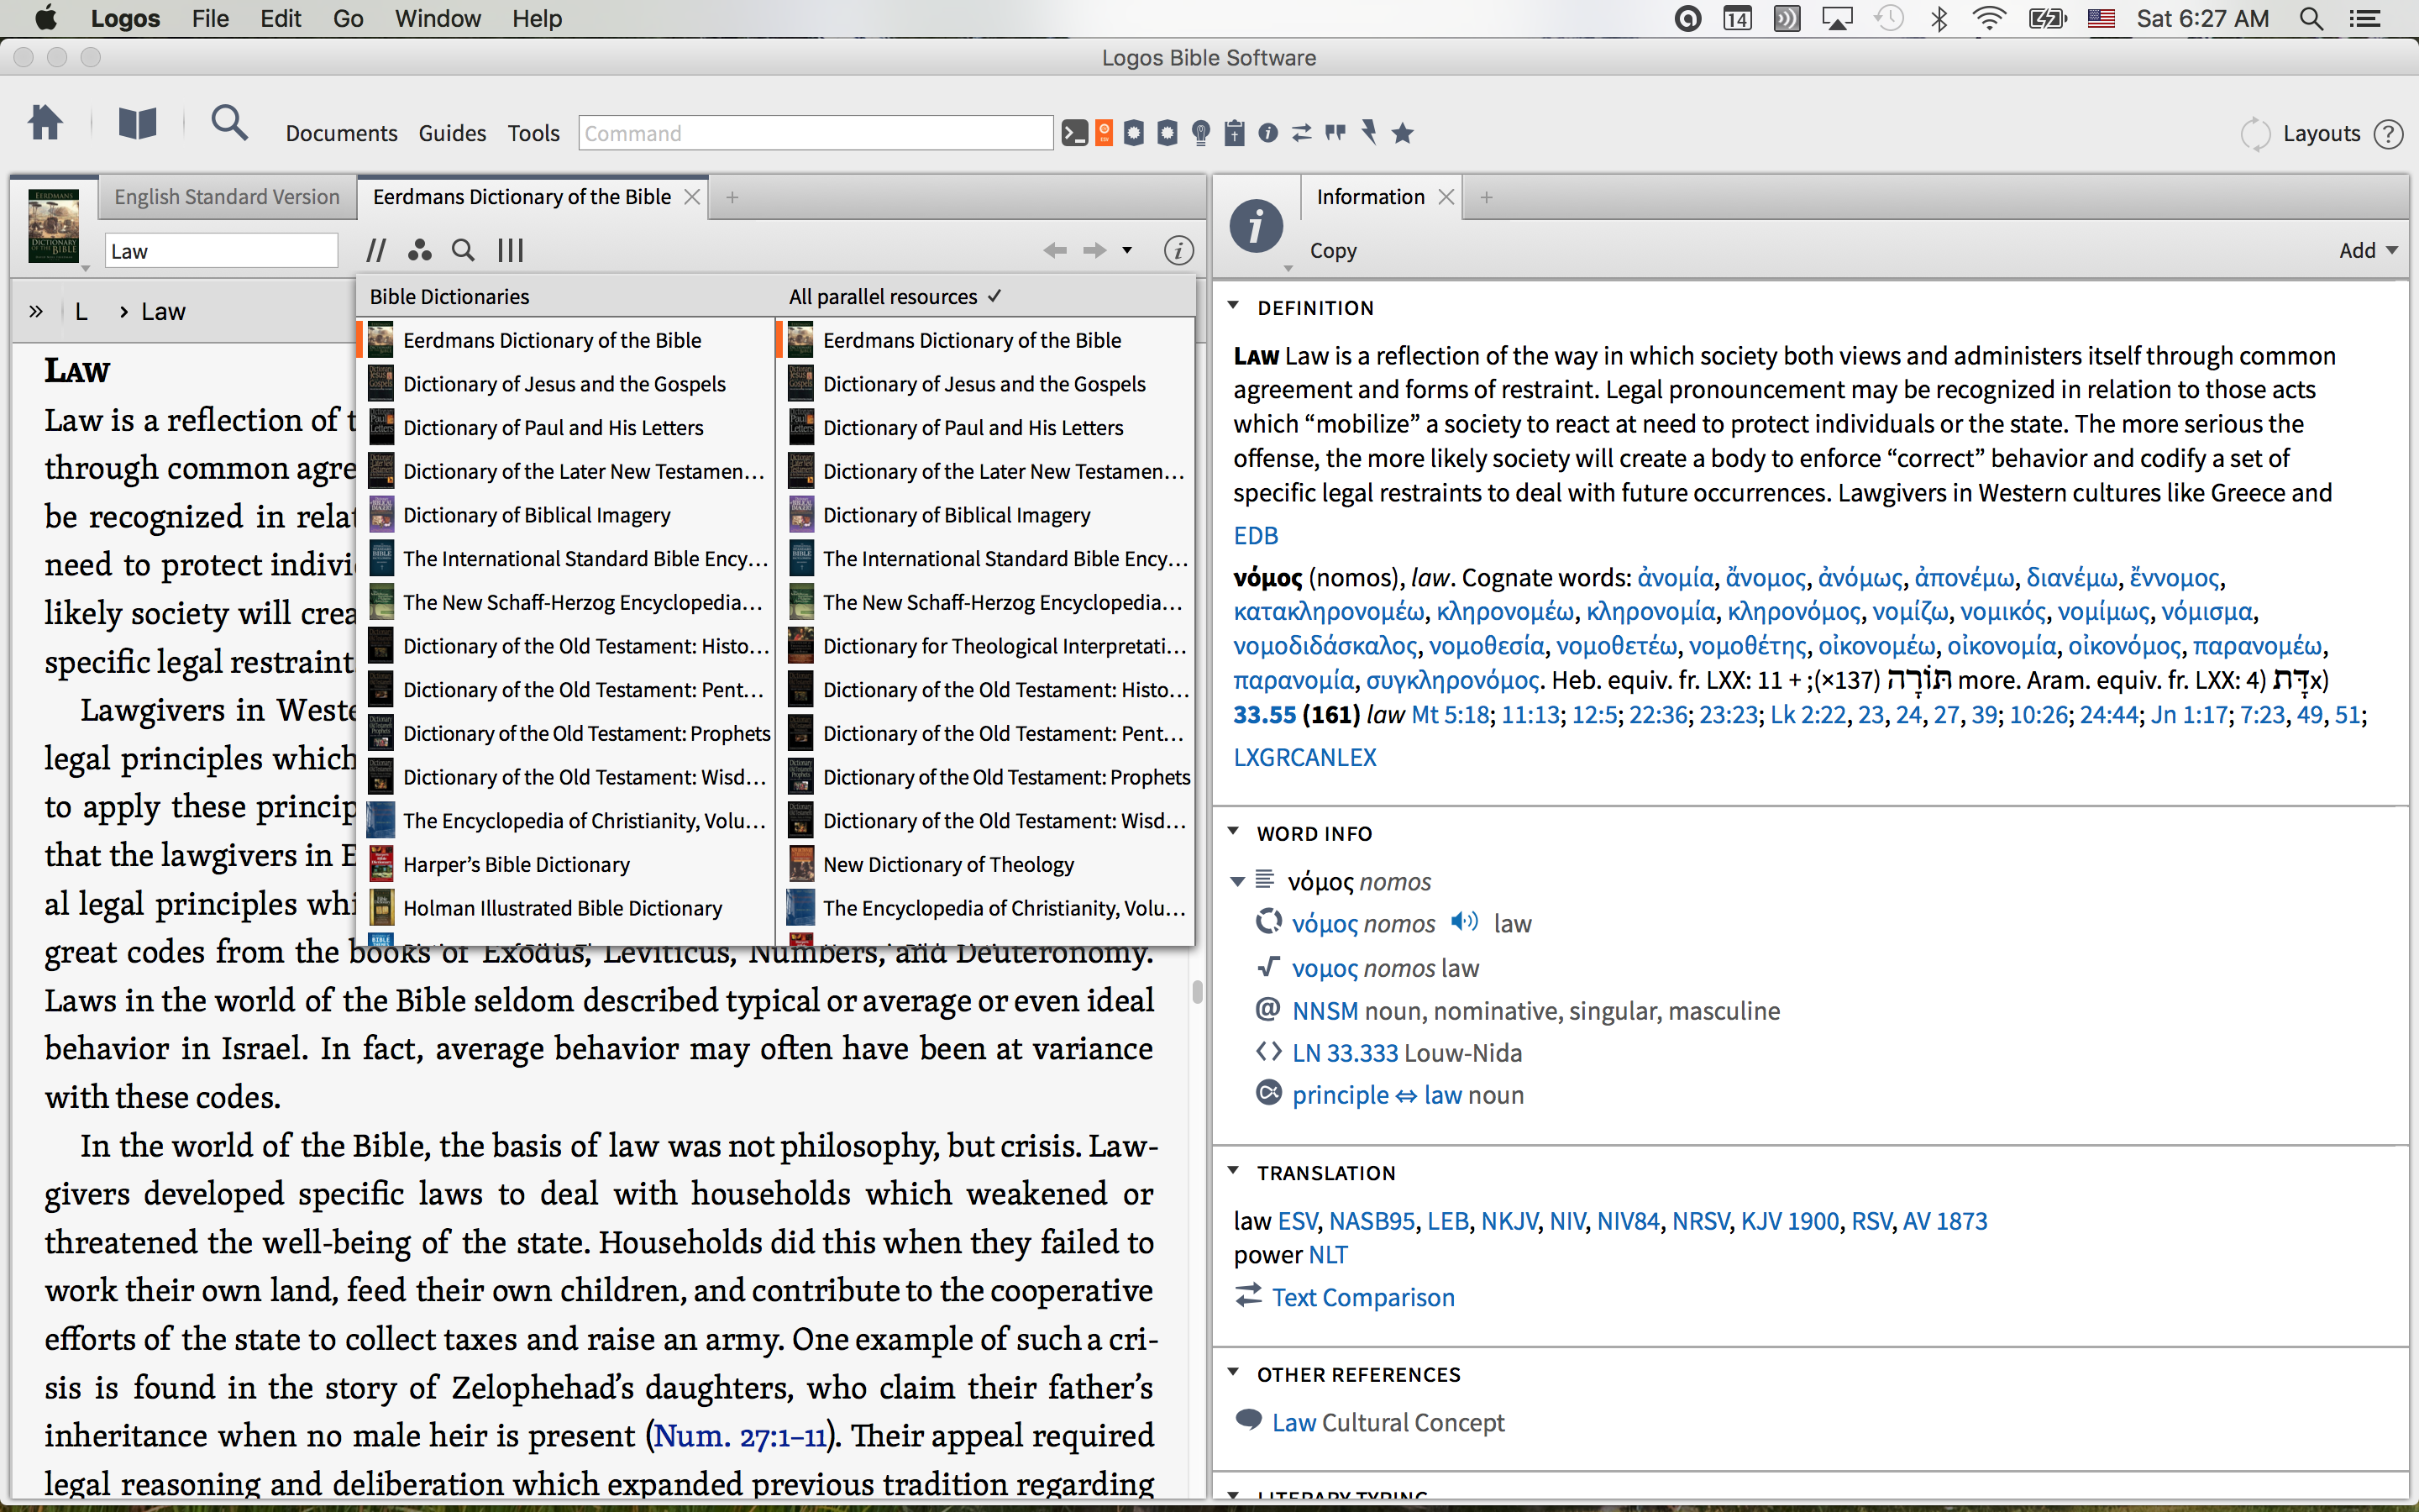Open the LXGRCANLEX resource link
2419x1512 pixels.
(1304, 757)
